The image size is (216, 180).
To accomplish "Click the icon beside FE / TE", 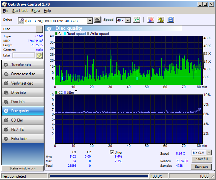I will click(x=6, y=129).
